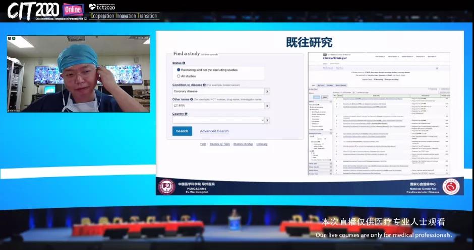Click the blue Search button
Screen dimensions: 474x250
182,131
